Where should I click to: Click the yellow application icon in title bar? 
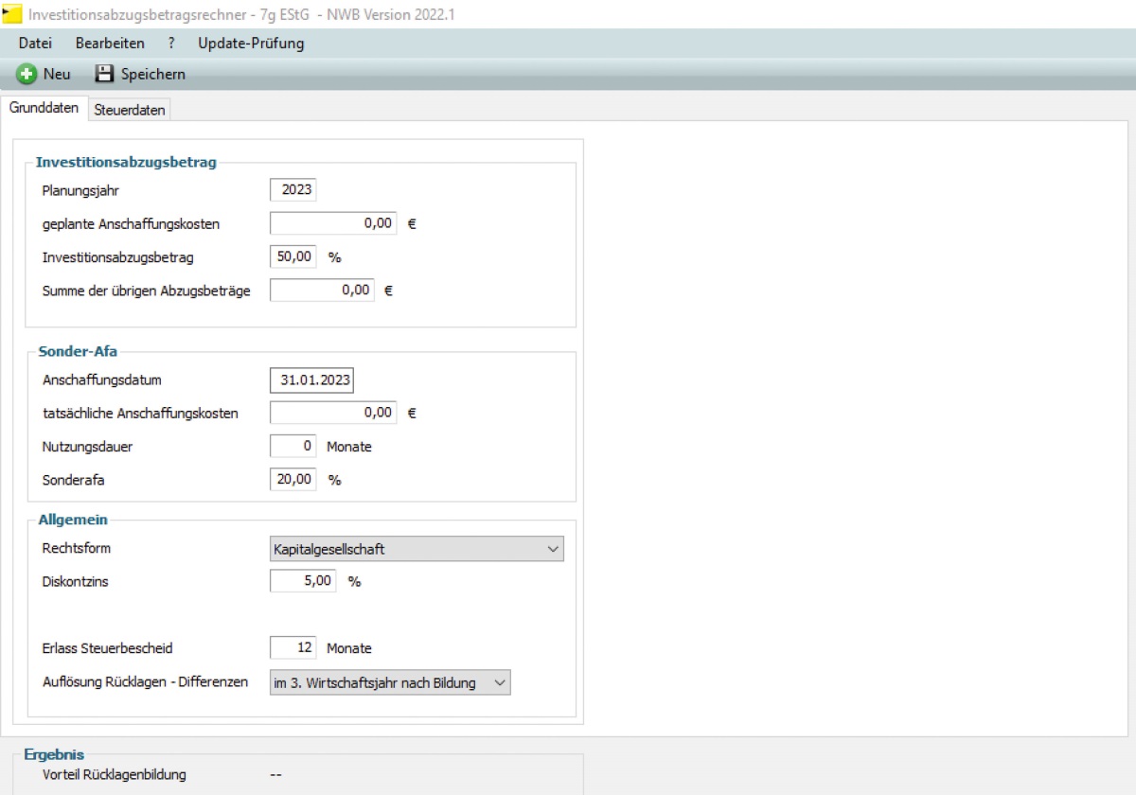[12, 14]
